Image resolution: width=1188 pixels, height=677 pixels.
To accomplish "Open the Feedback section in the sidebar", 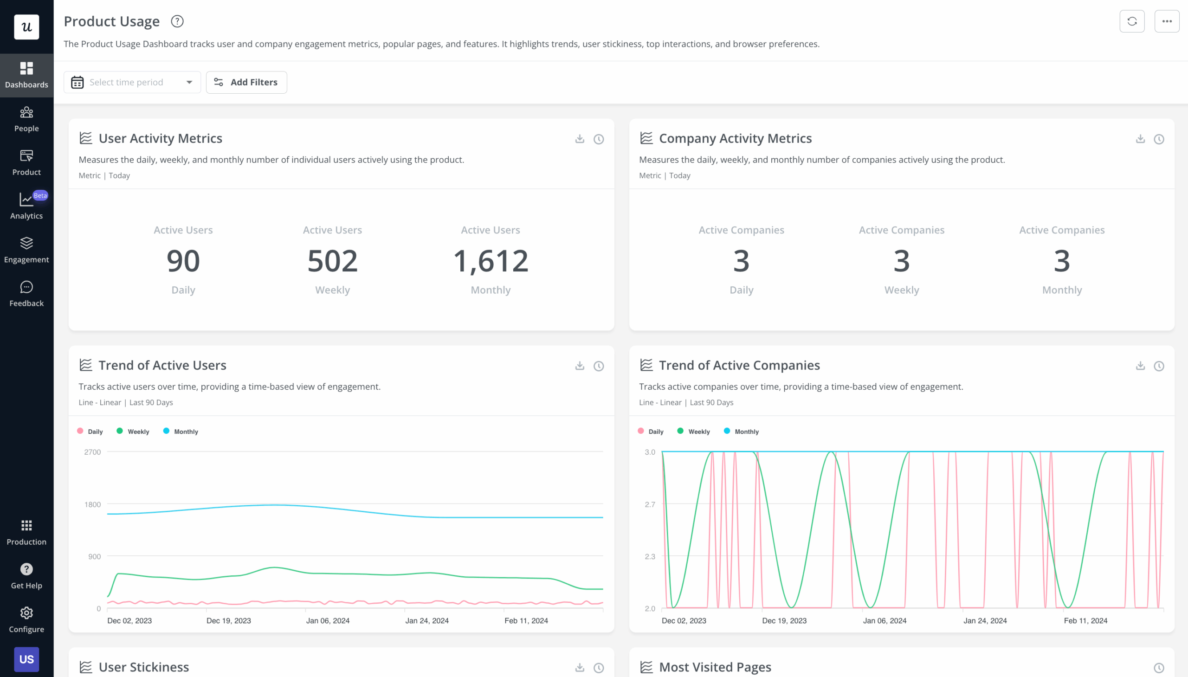I will click(26, 293).
